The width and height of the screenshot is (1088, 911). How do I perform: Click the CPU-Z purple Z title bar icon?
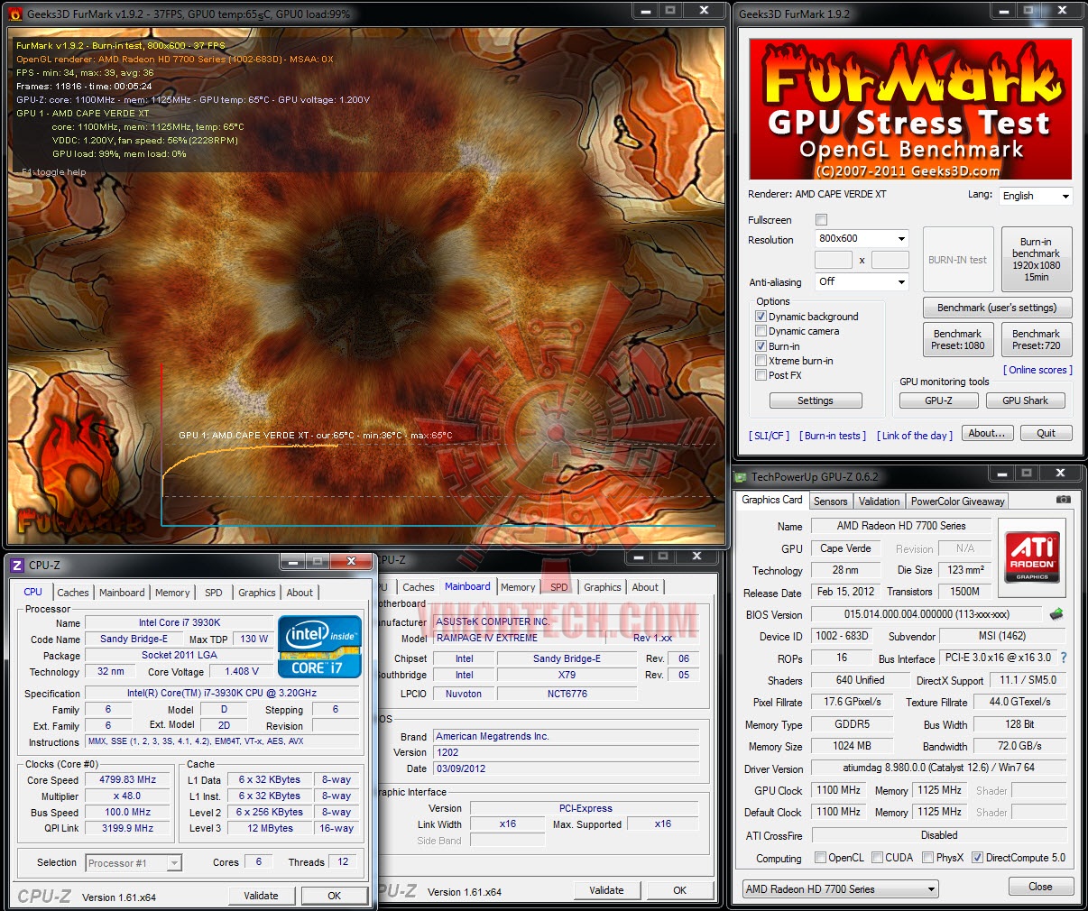(x=16, y=566)
